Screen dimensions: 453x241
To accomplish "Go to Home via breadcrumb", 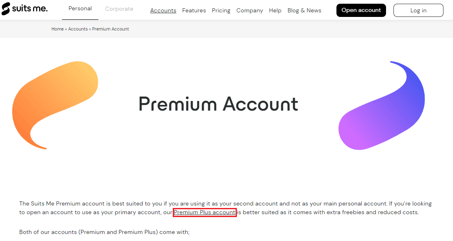I will (x=57, y=29).
